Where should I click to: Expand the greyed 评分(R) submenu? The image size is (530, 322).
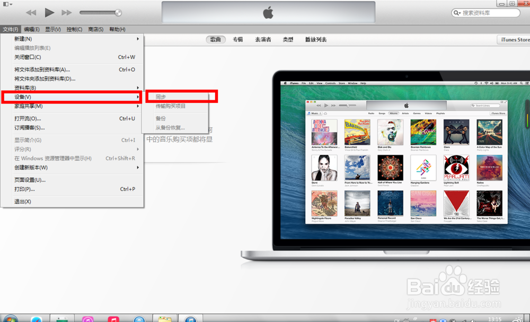coord(72,149)
